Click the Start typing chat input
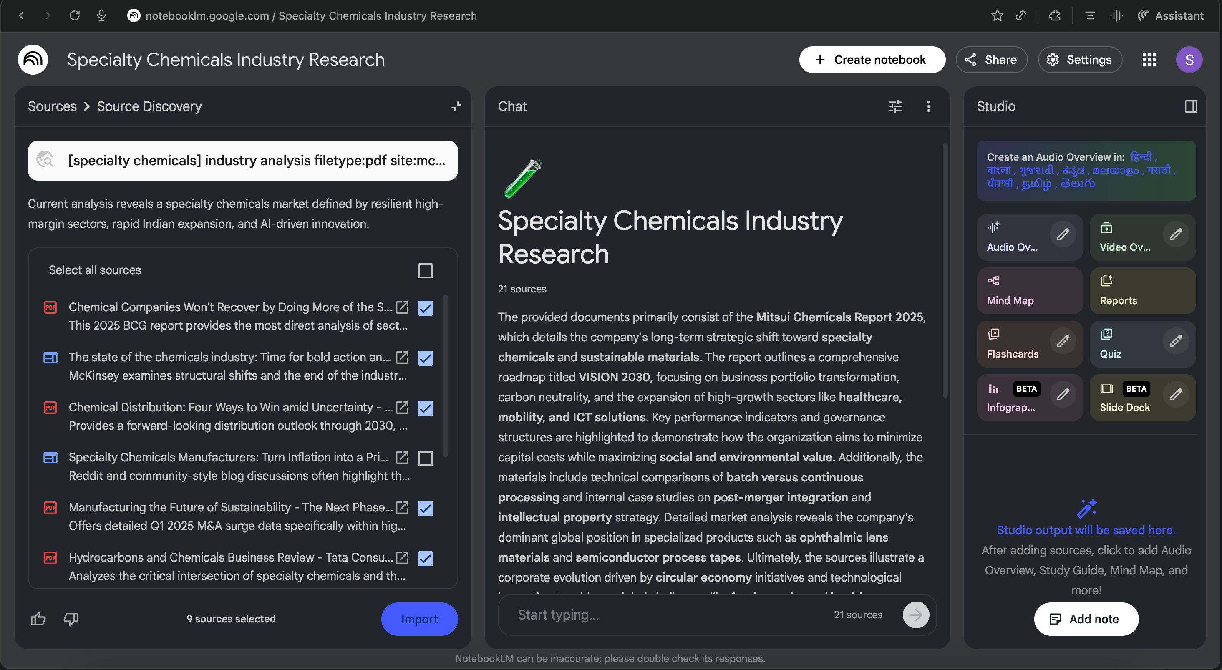Screen dimensions: 1222x670 (x=664, y=615)
